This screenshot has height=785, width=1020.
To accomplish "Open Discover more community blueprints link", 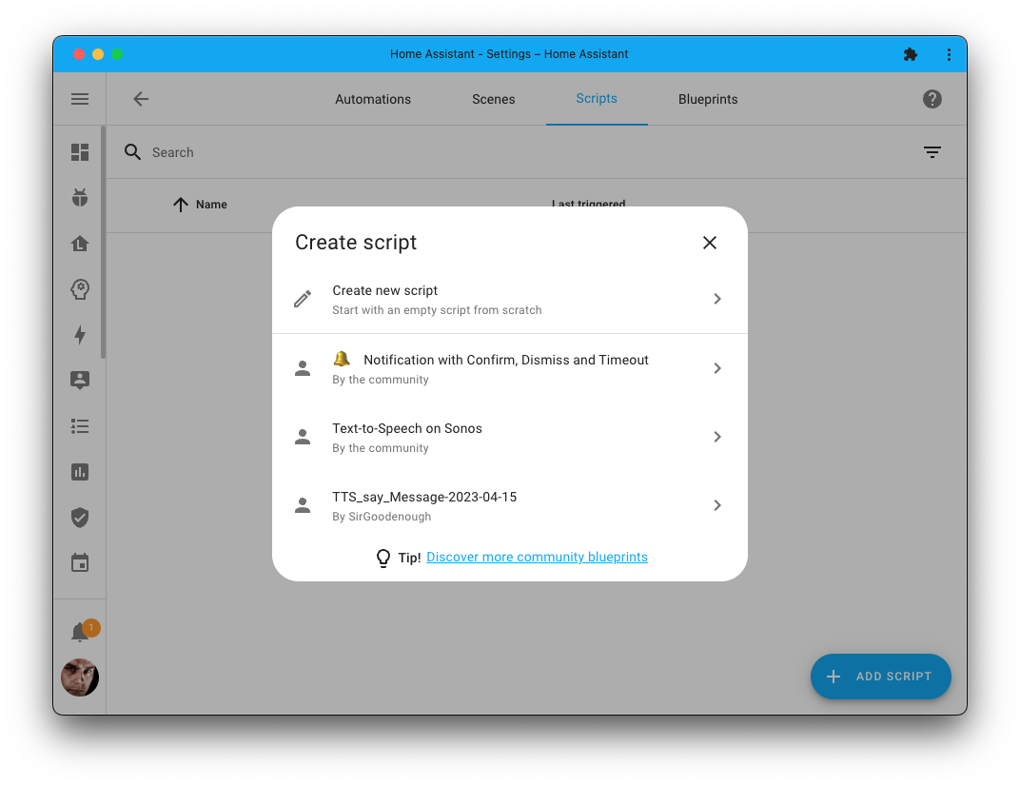I will click(x=537, y=558).
